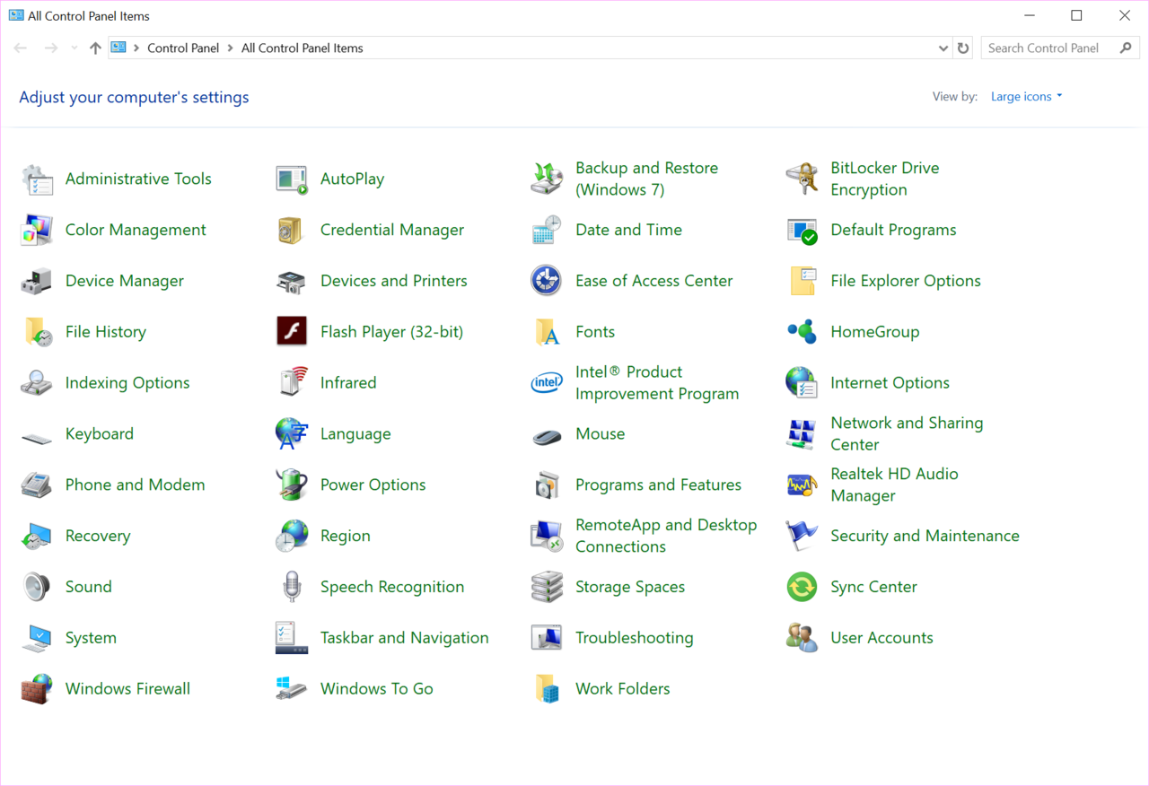Expand the address bar history dropdown
Image resolution: width=1149 pixels, height=786 pixels.
(x=943, y=48)
